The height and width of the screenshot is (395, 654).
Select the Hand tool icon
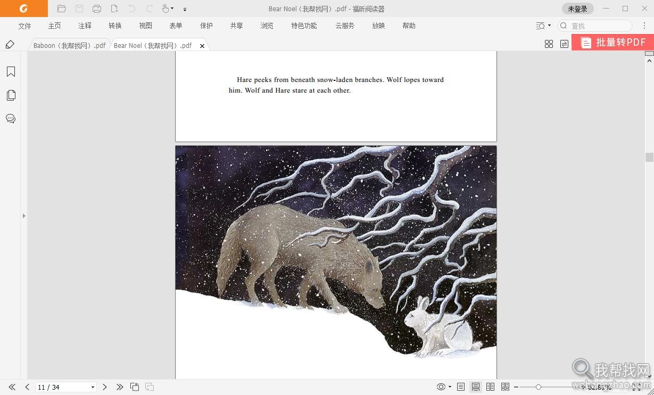[x=165, y=9]
